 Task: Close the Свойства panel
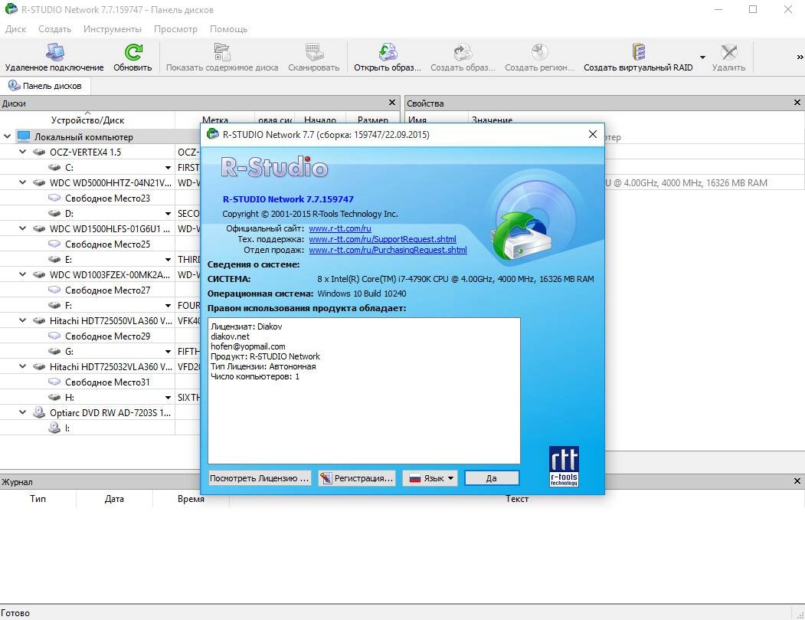tap(797, 103)
